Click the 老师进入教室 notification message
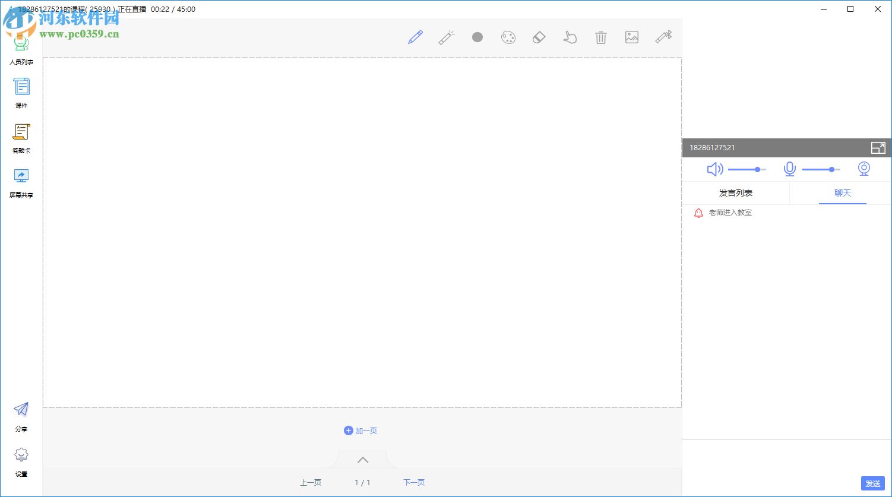892x497 pixels. point(730,213)
